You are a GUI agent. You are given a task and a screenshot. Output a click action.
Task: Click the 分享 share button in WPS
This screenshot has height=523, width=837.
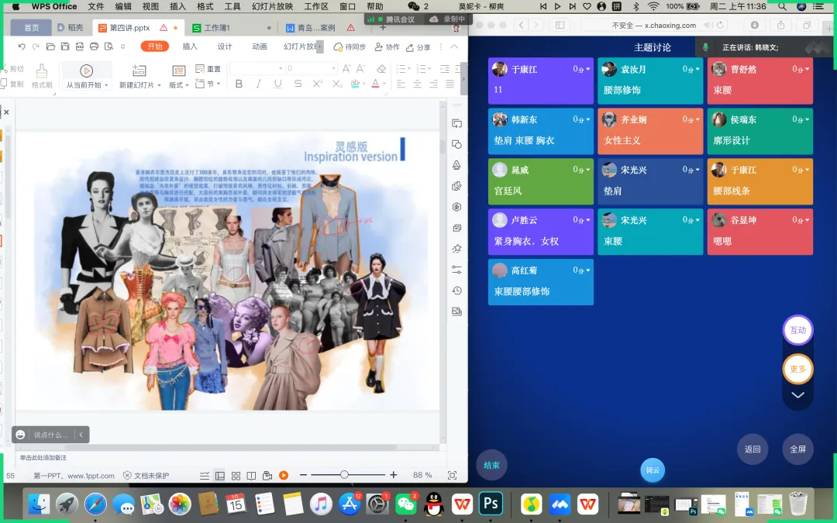pos(418,47)
